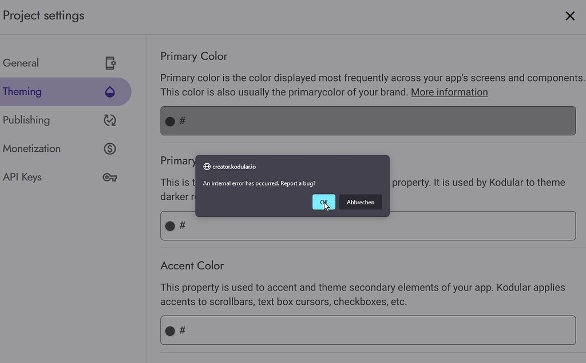Click the Primary Color swatch circle

click(x=170, y=122)
